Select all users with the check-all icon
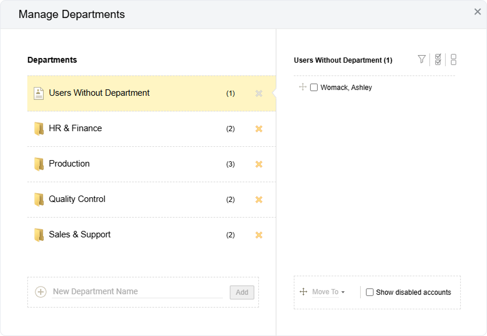 (438, 59)
